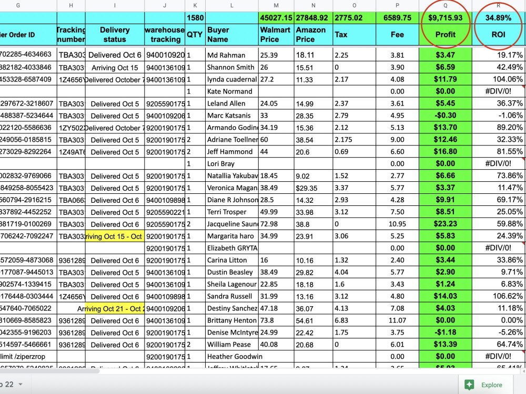The height and width of the screenshot is (394, 526).
Task: Click ROI cell 106.62%
Action: [x=498, y=296]
